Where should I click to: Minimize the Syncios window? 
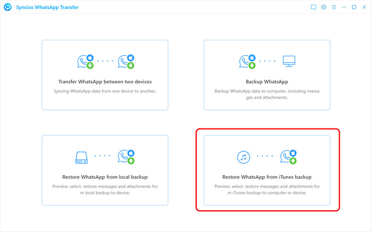pyautogui.click(x=344, y=7)
